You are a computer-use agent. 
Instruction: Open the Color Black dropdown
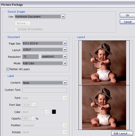point(36,112)
